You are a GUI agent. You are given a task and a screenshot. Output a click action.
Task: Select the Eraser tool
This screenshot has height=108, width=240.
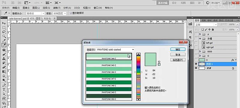[4, 67]
